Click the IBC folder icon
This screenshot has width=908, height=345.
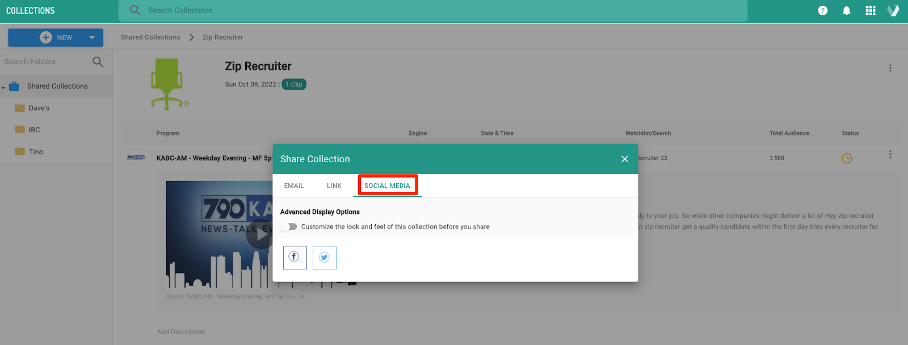pos(20,129)
